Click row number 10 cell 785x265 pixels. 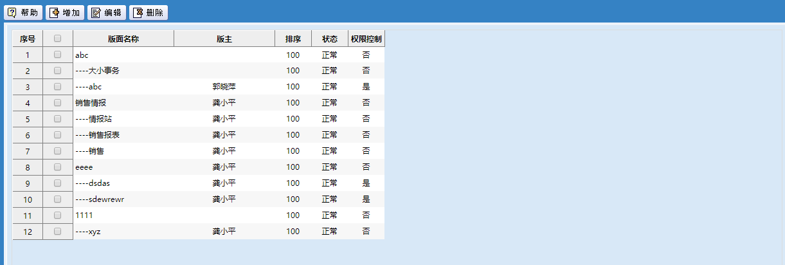[x=28, y=199]
